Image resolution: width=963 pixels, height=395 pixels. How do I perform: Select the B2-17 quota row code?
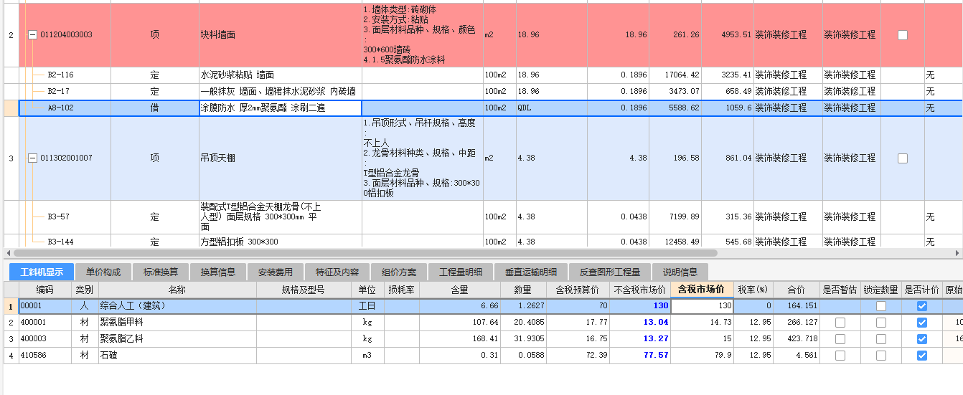pyautogui.click(x=58, y=91)
